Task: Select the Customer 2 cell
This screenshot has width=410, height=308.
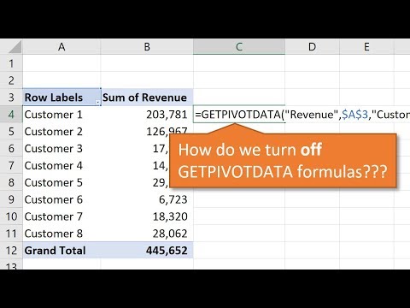Action: pos(61,132)
